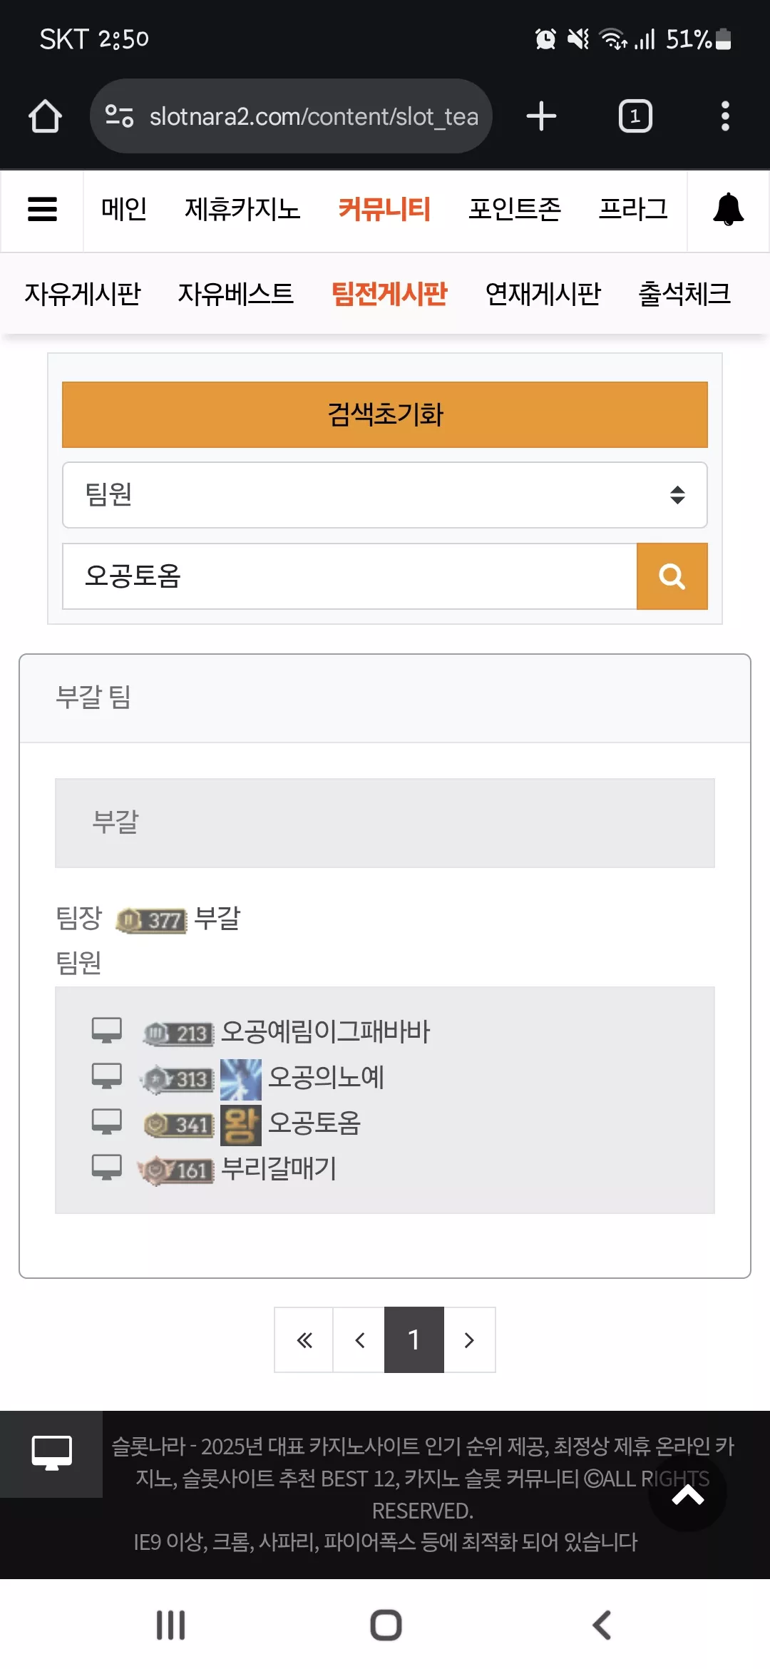
Task: Tap the site info icon in address bar
Action: tap(119, 116)
